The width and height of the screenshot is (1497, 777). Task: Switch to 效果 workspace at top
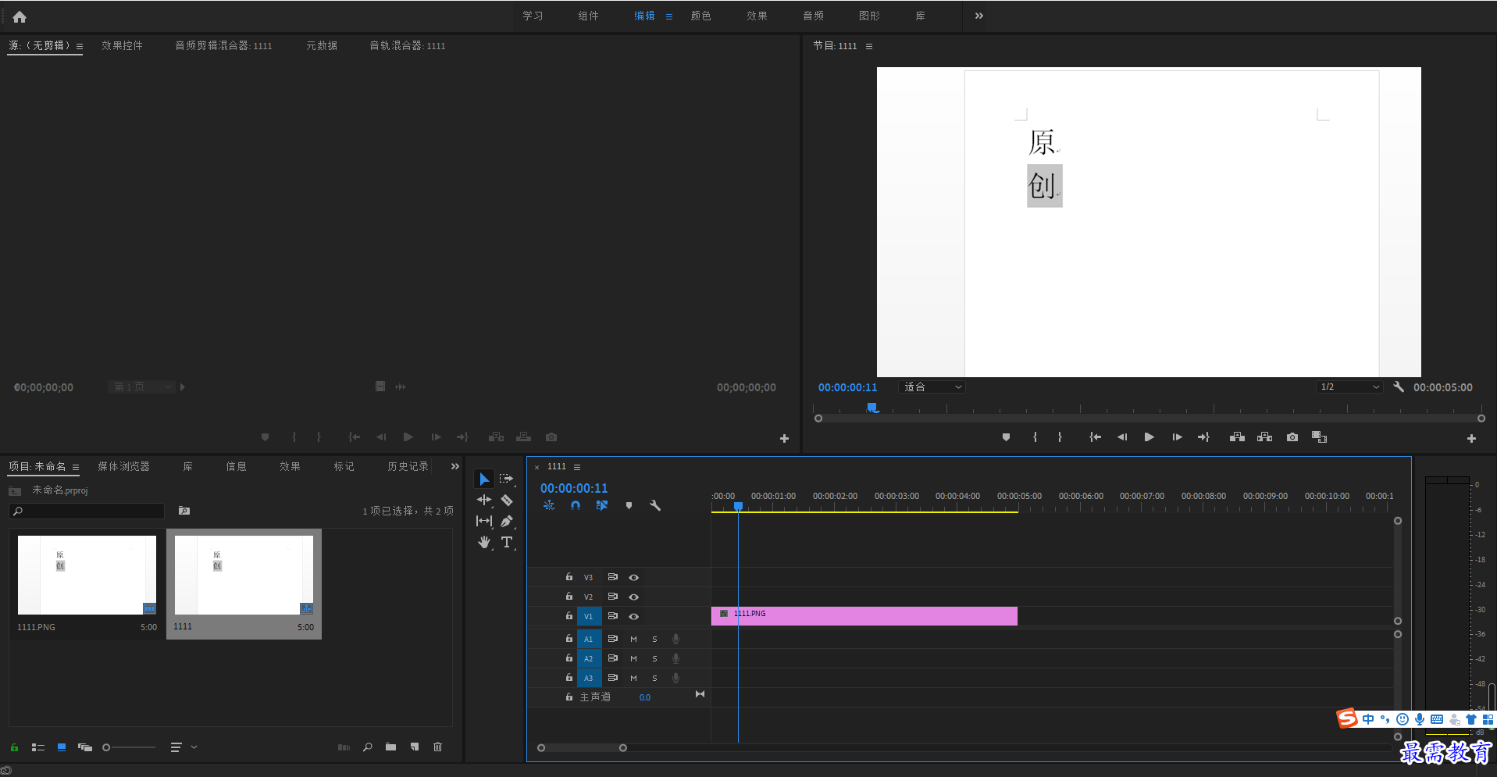pyautogui.click(x=757, y=16)
